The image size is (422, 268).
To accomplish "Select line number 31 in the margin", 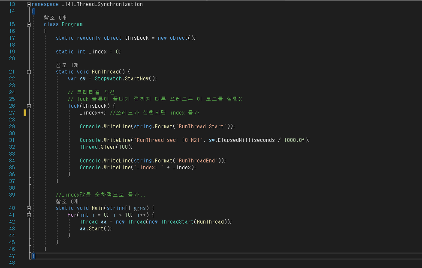I will point(12,140).
